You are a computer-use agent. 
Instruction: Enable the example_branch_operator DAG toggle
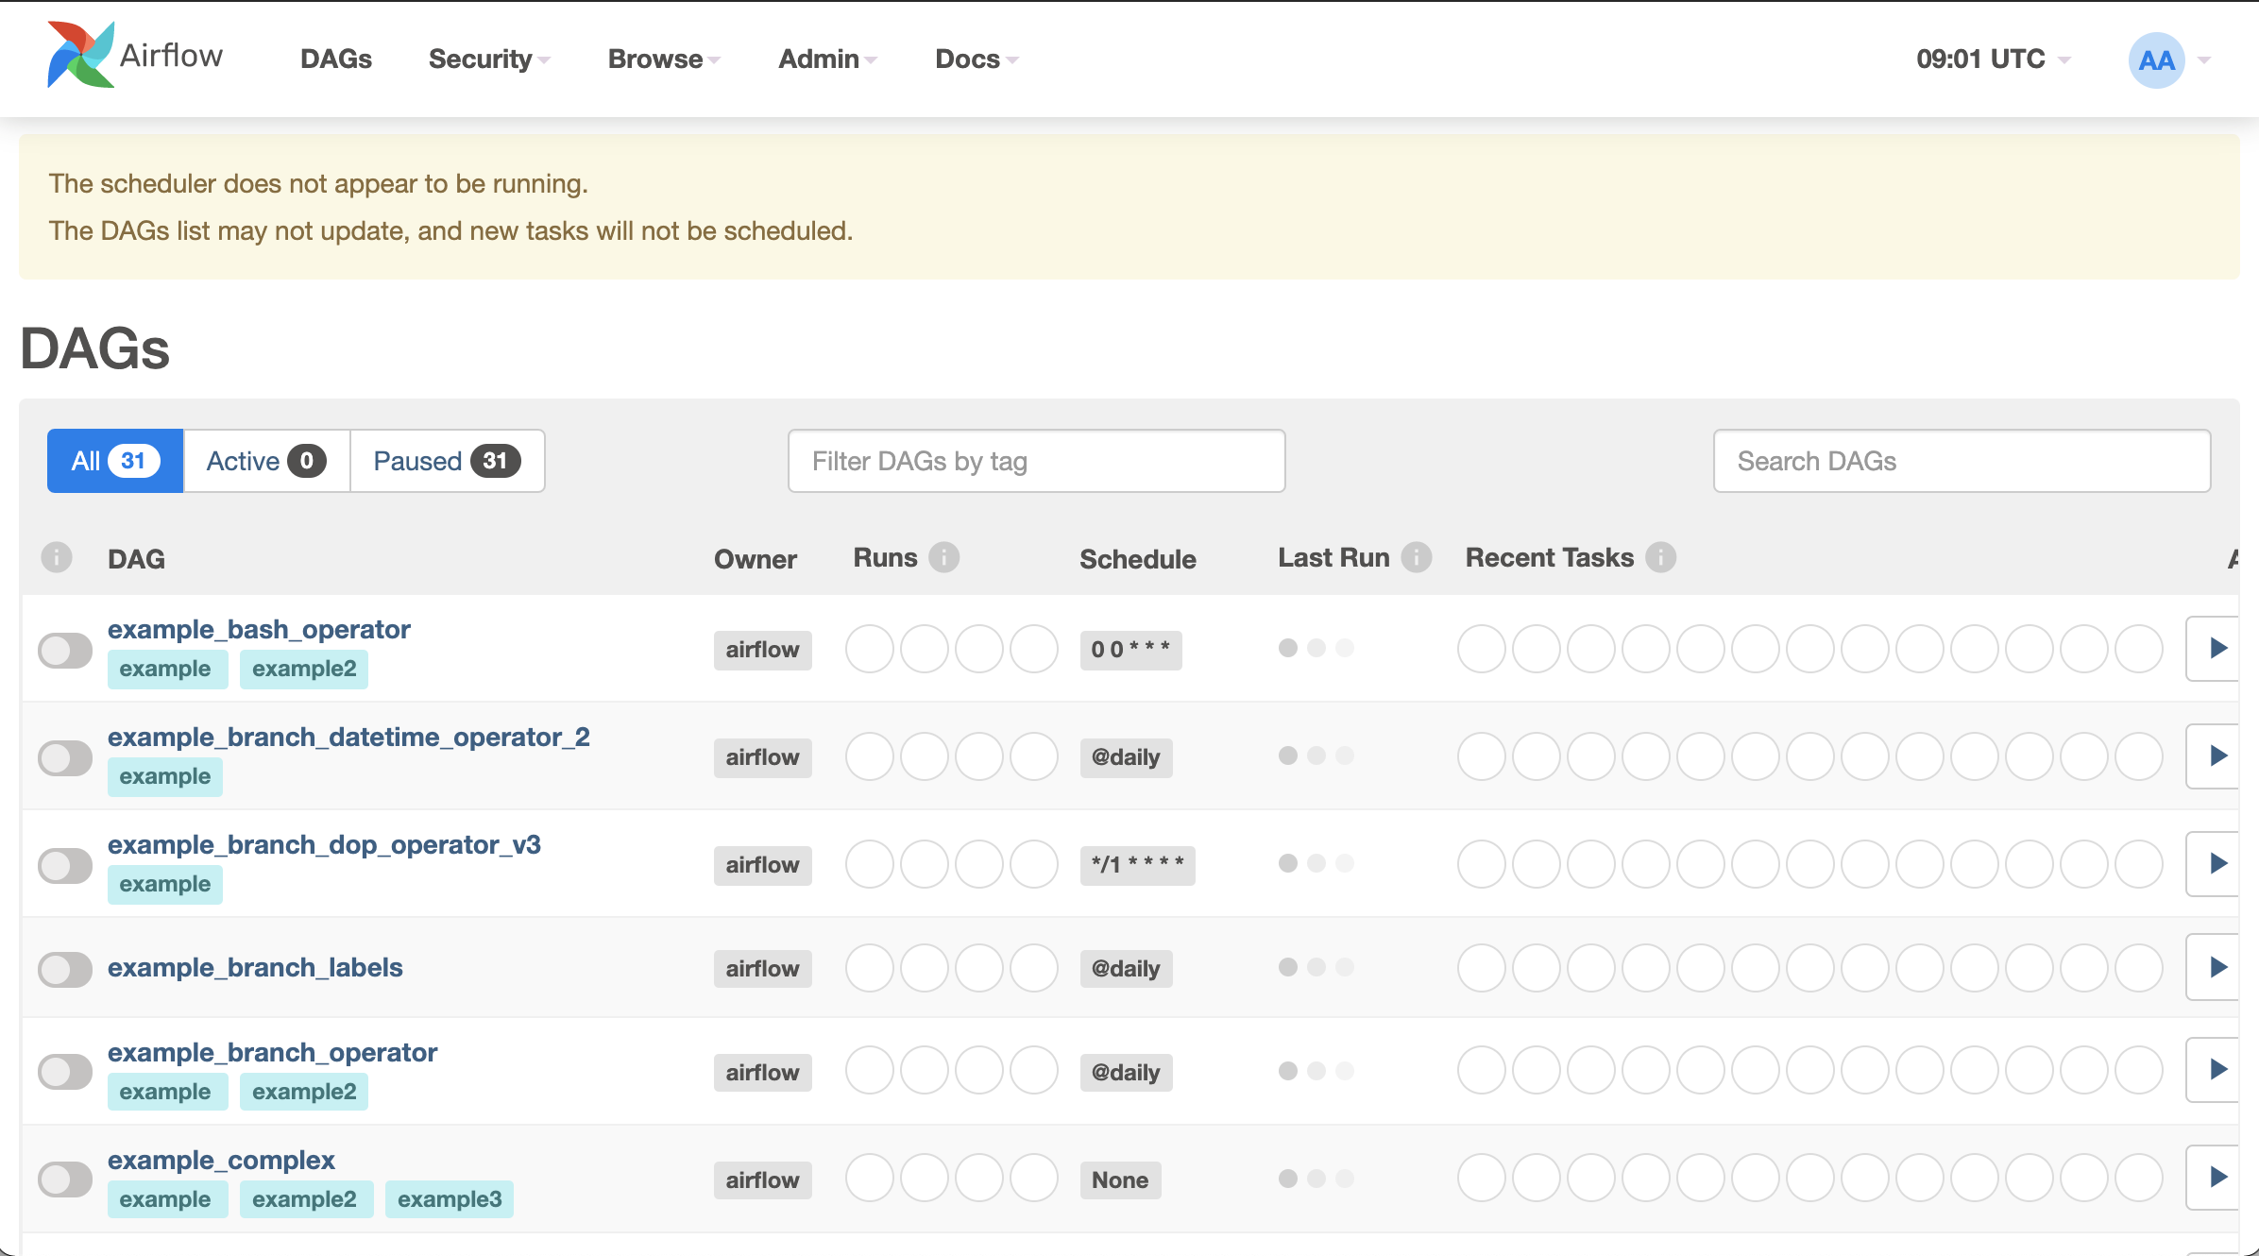click(x=65, y=1071)
